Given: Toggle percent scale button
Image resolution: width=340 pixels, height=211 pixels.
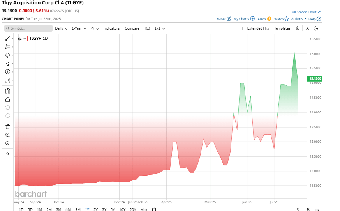Looking at the screenshot, I should click(x=308, y=209).
